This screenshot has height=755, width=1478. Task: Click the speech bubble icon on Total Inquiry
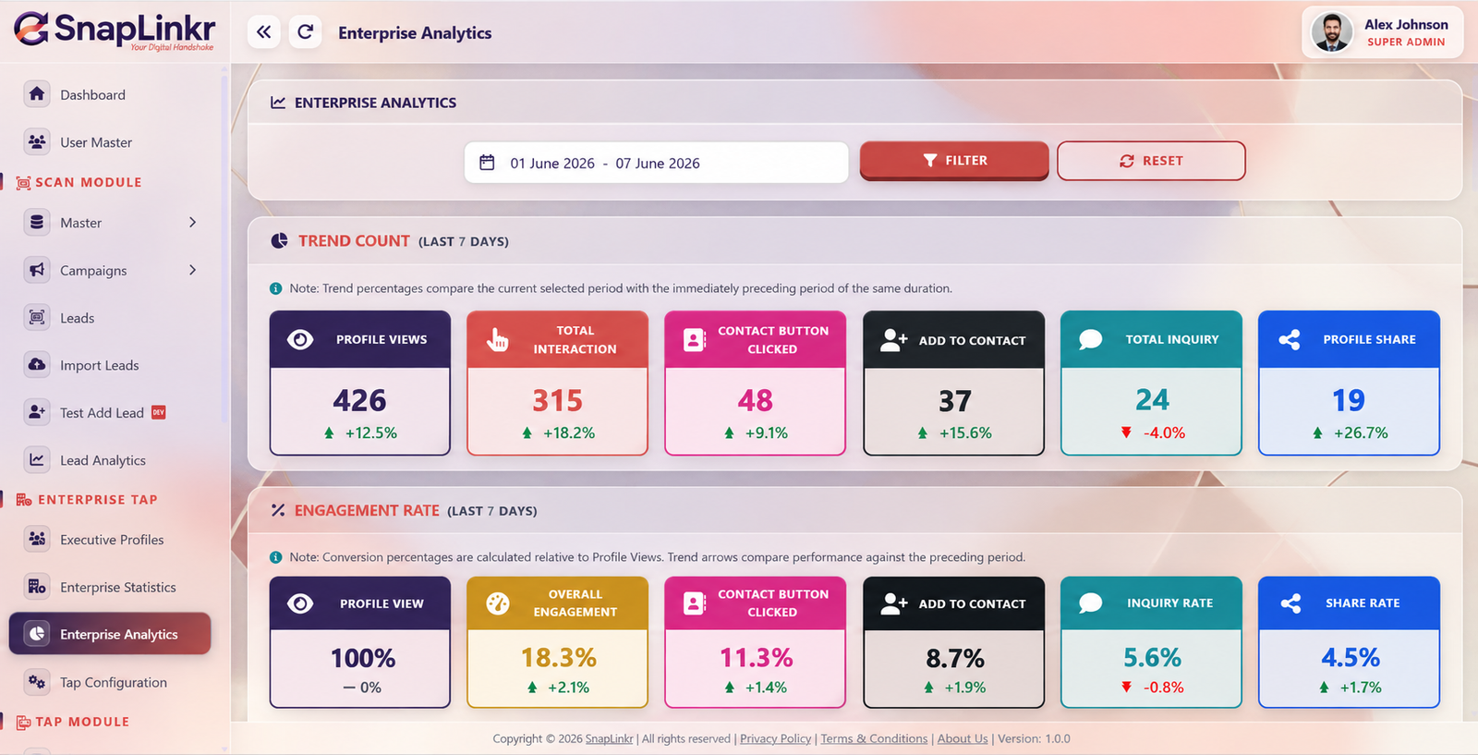pos(1090,339)
